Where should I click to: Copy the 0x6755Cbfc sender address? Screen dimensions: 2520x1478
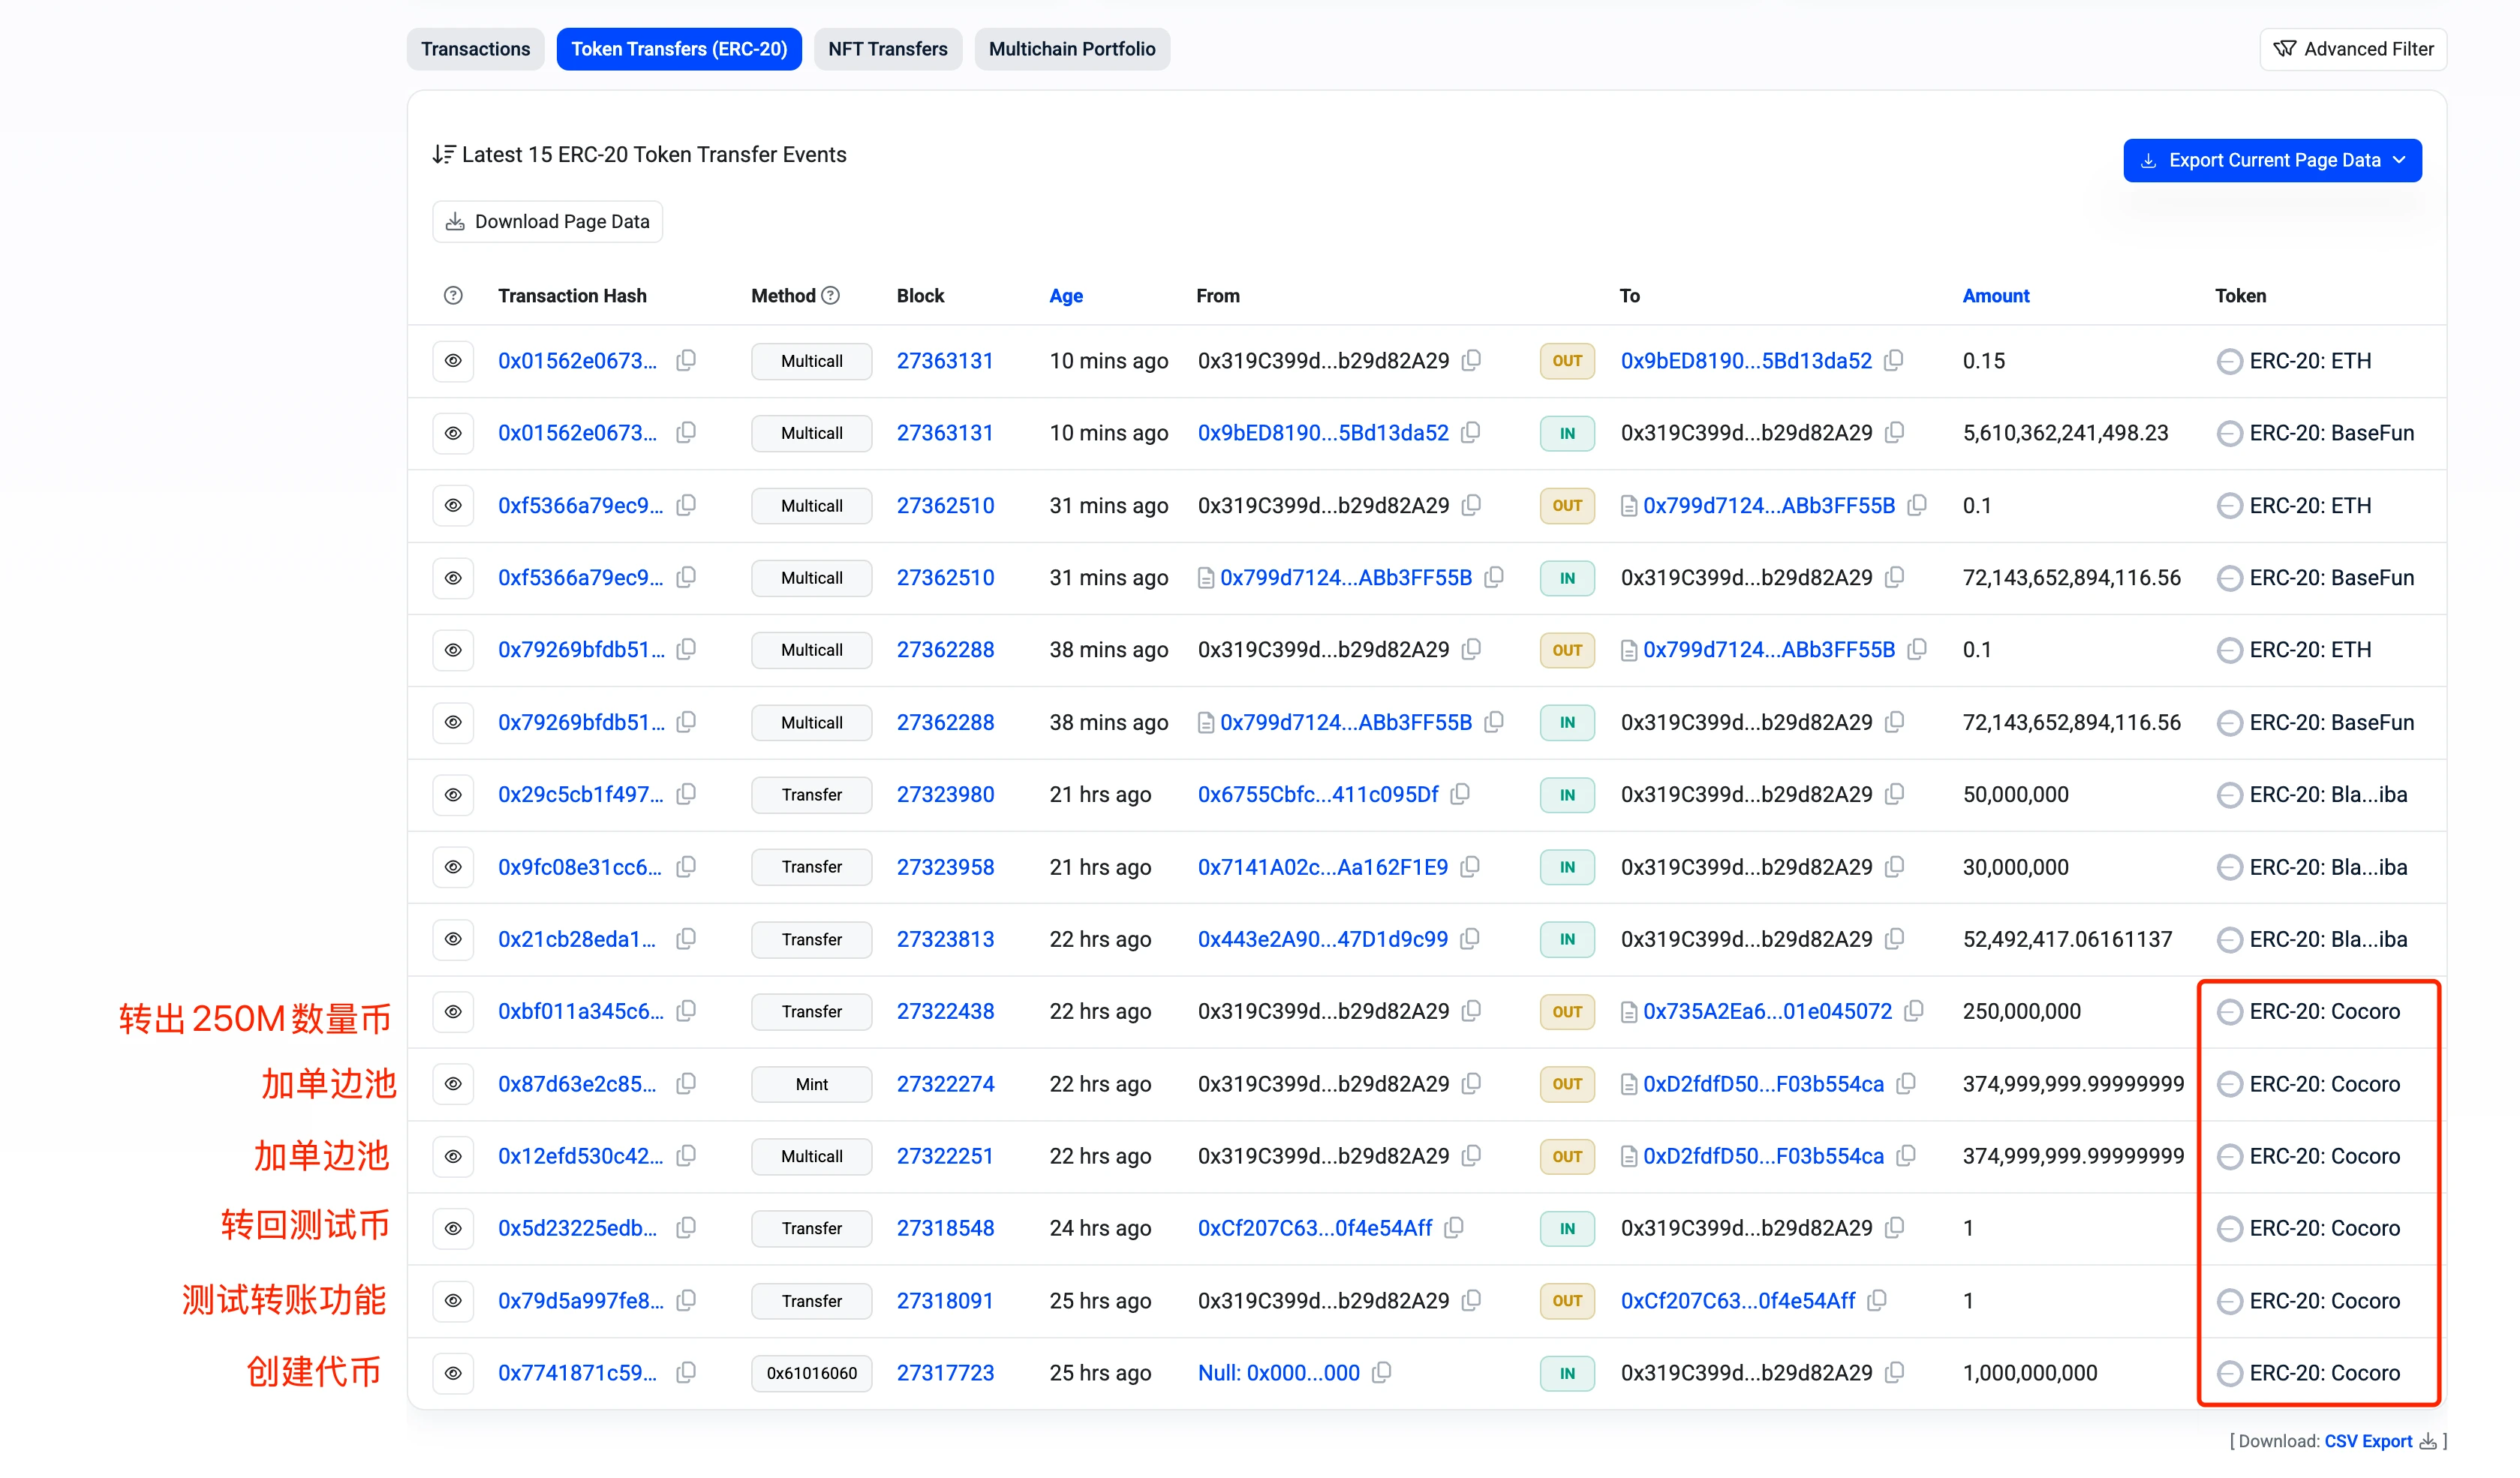click(x=1461, y=794)
